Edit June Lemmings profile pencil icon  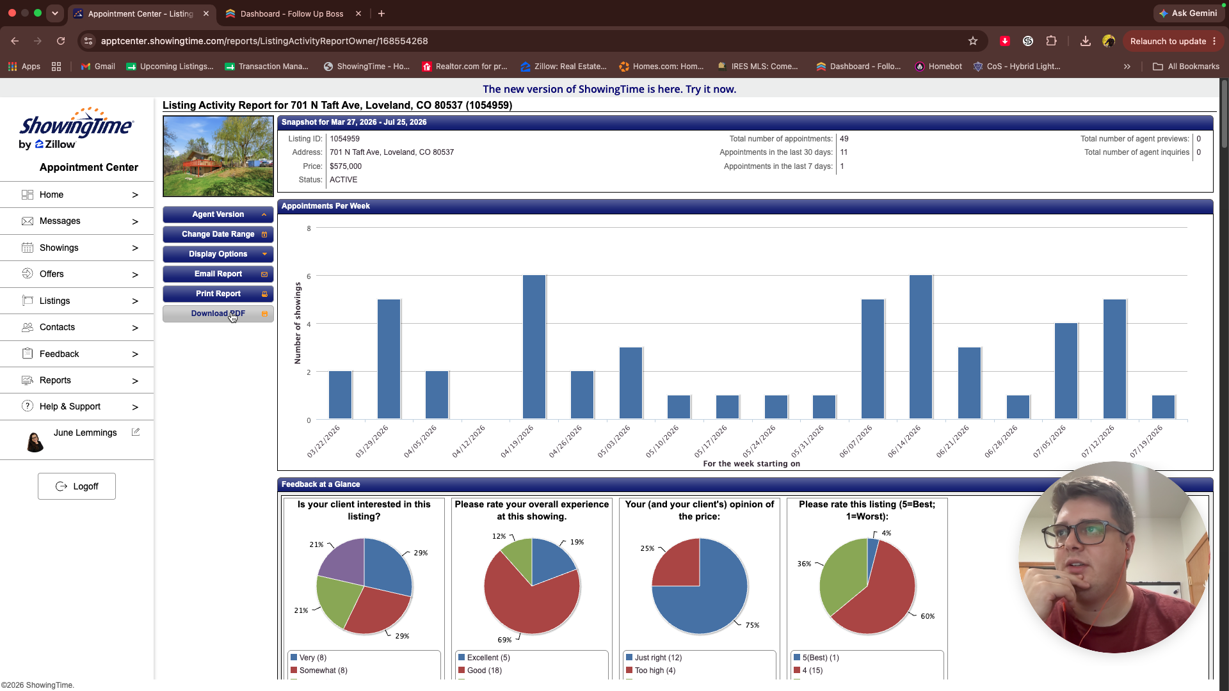tap(136, 432)
